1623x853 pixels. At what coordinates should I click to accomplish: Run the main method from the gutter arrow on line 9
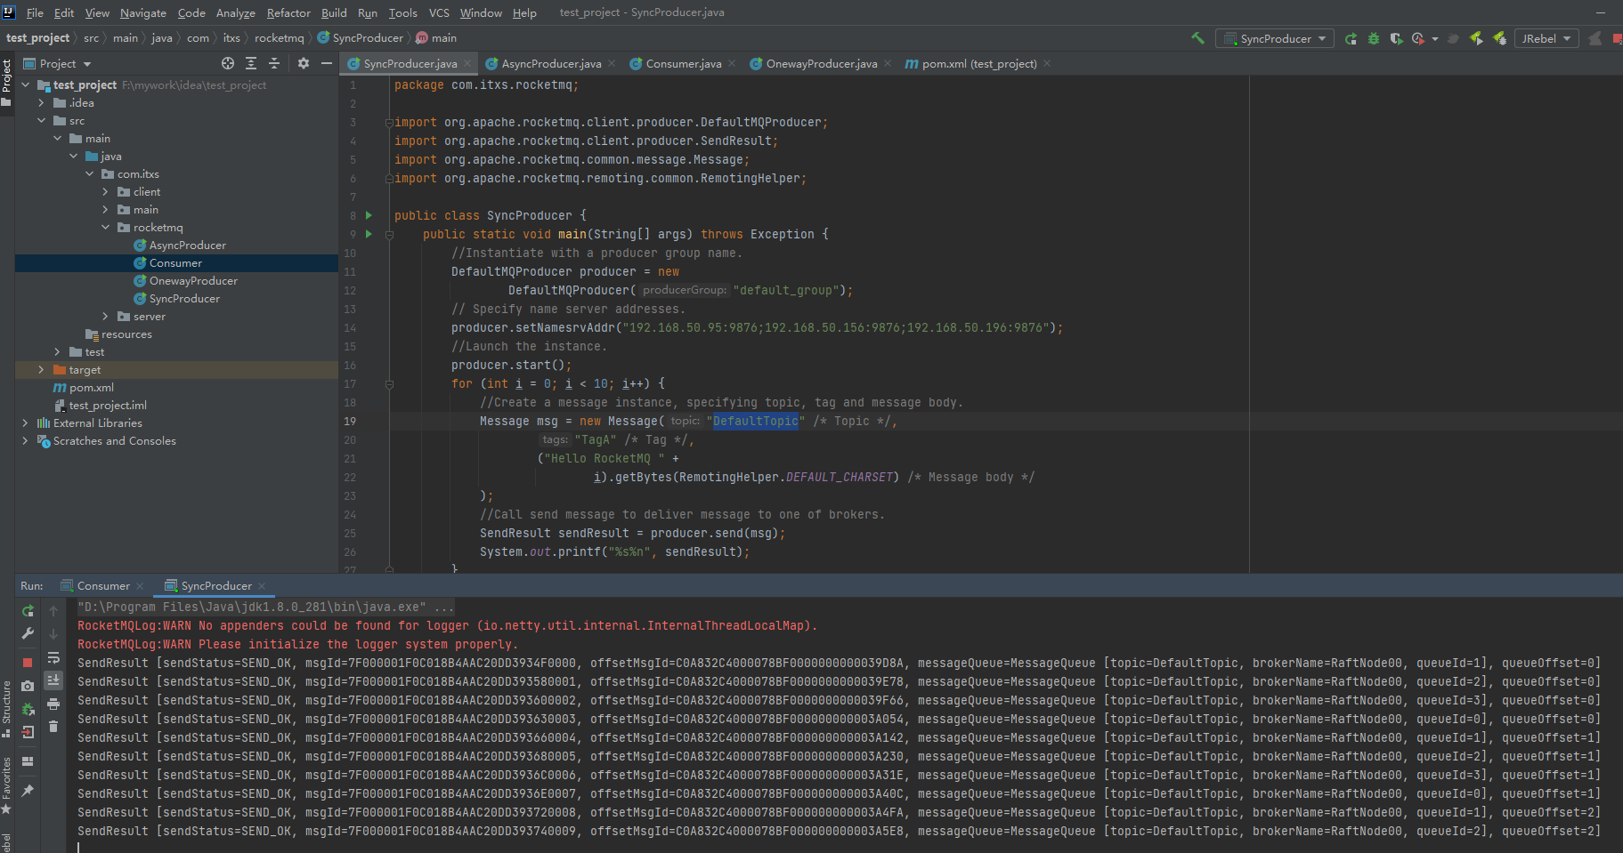(x=369, y=234)
